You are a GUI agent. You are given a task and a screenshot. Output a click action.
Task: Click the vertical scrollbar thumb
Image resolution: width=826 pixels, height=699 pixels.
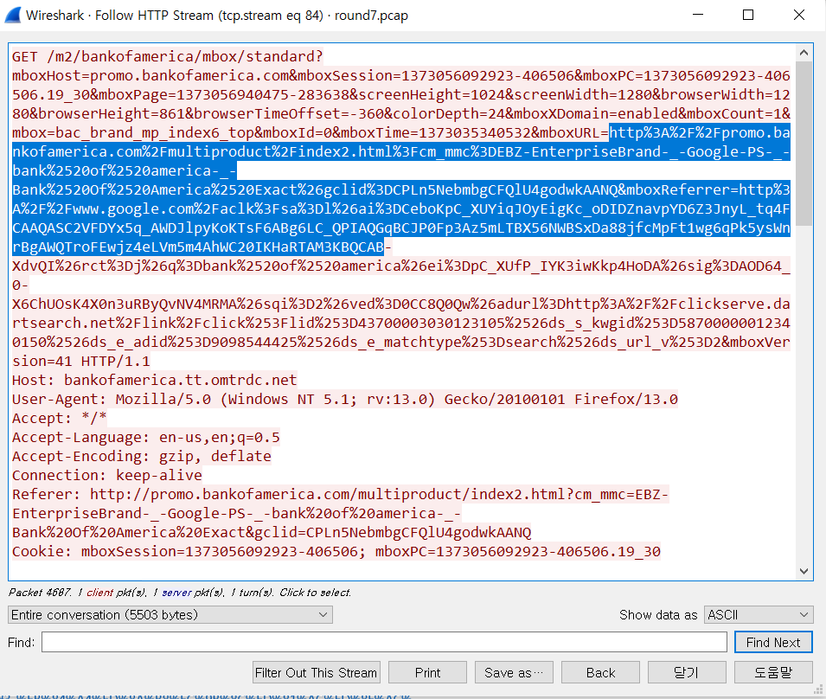(x=804, y=144)
